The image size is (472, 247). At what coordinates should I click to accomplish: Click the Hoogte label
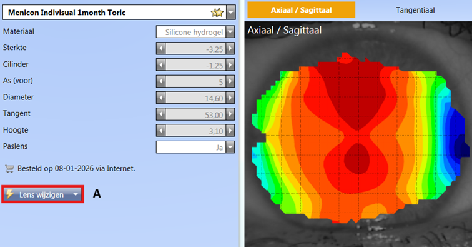click(x=16, y=130)
